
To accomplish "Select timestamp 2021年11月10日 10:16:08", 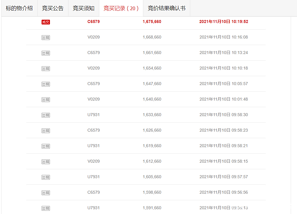I will [224, 37].
